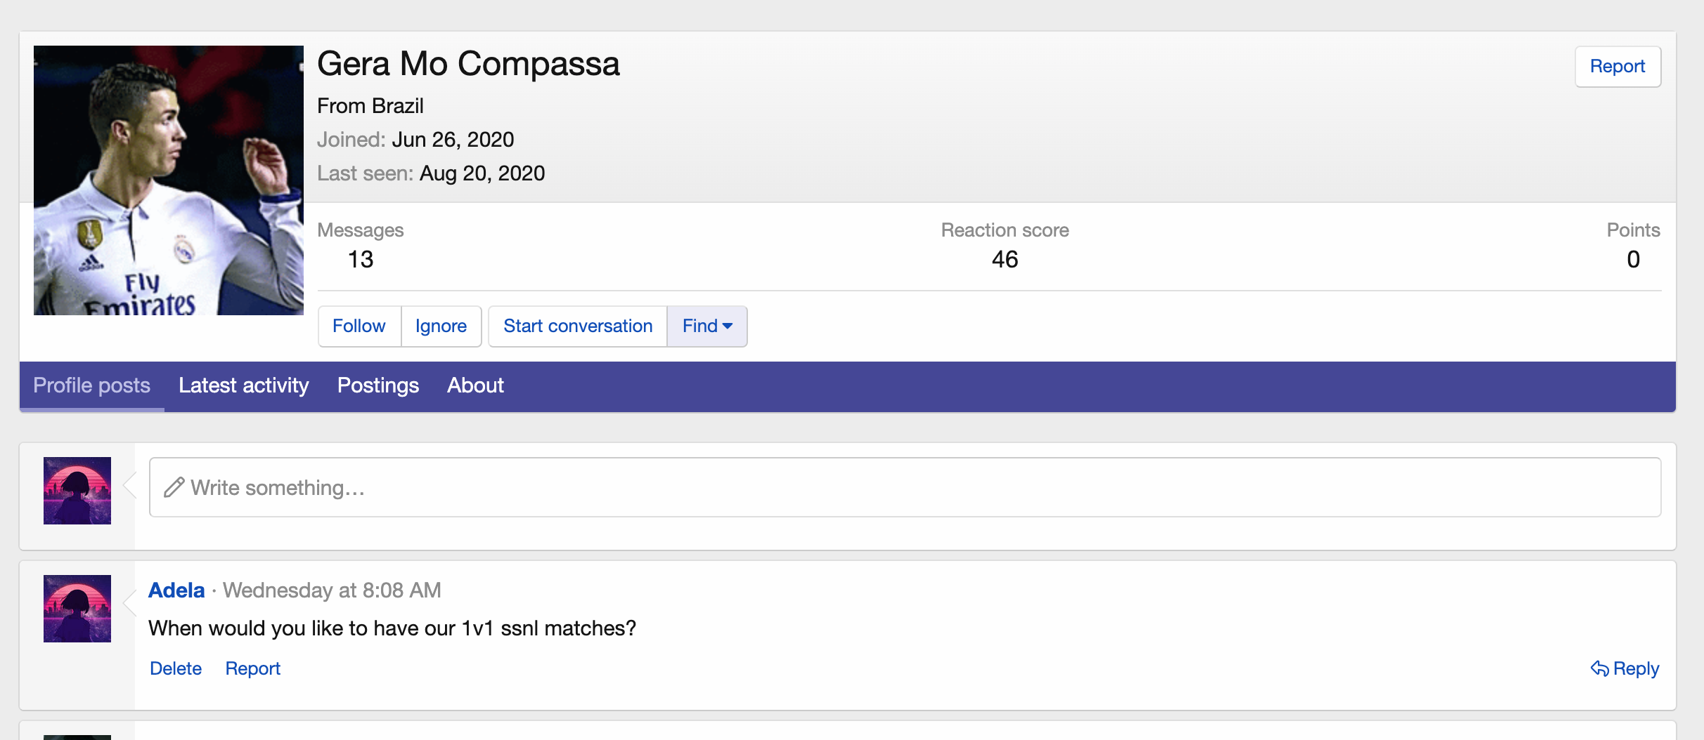The width and height of the screenshot is (1704, 740).
Task: Click your avatar beside the write box
Action: click(x=77, y=491)
